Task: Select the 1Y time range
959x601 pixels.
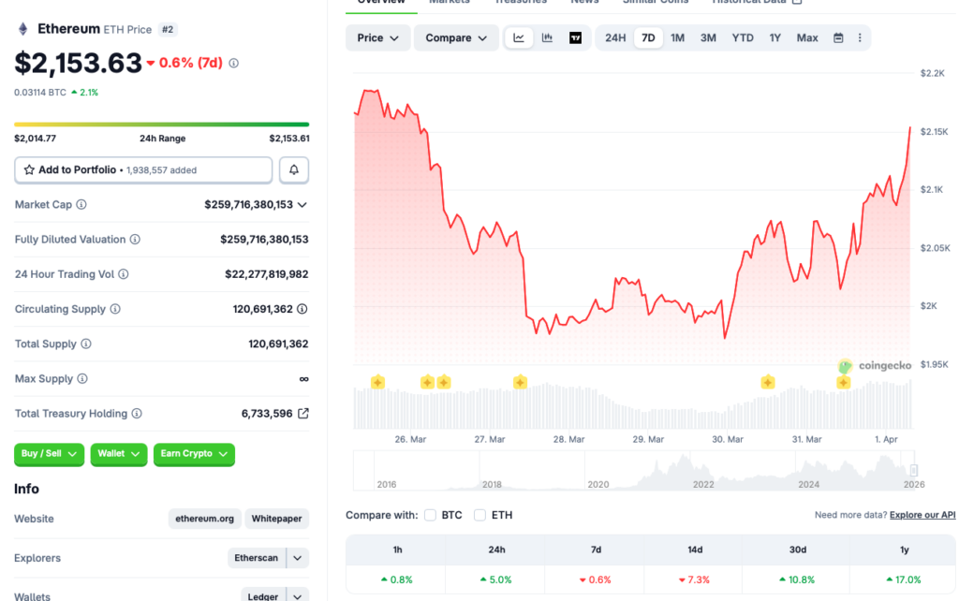Action: [x=775, y=37]
